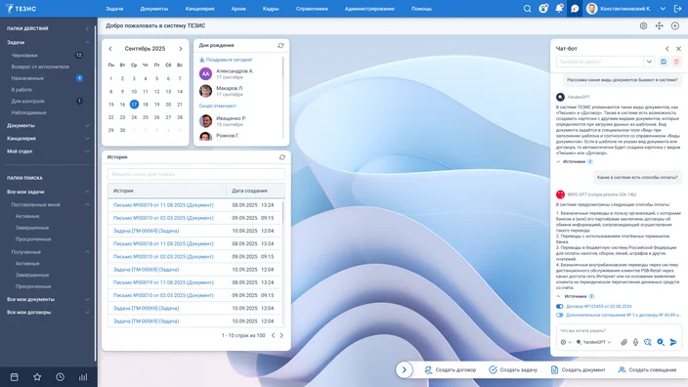Open chat-bot settings gear dropdown

click(566, 342)
